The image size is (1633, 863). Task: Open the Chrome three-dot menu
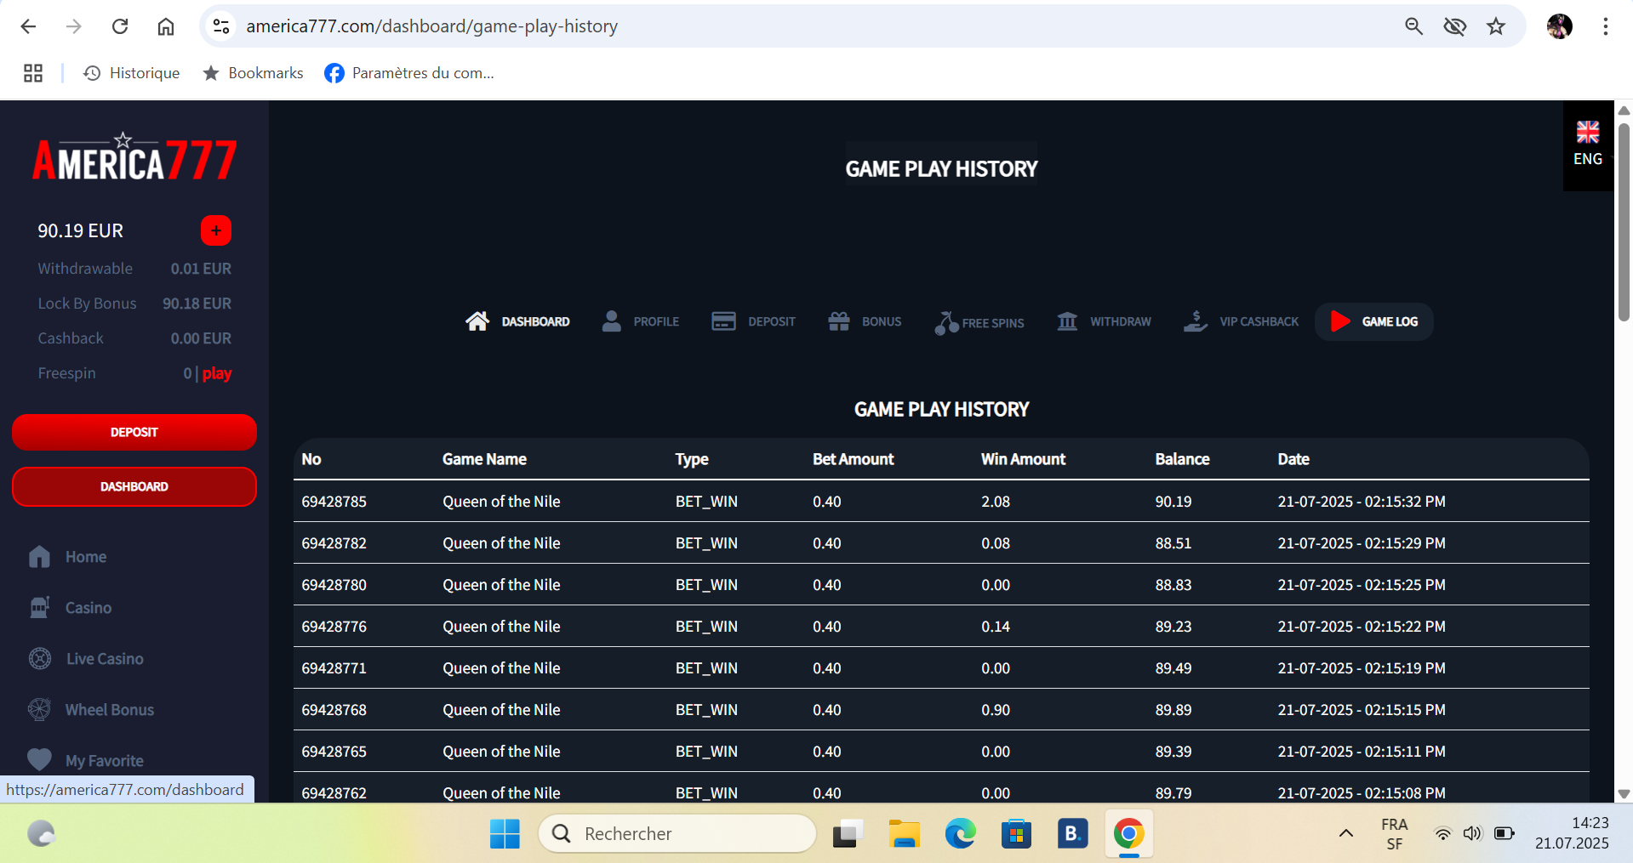click(x=1606, y=26)
